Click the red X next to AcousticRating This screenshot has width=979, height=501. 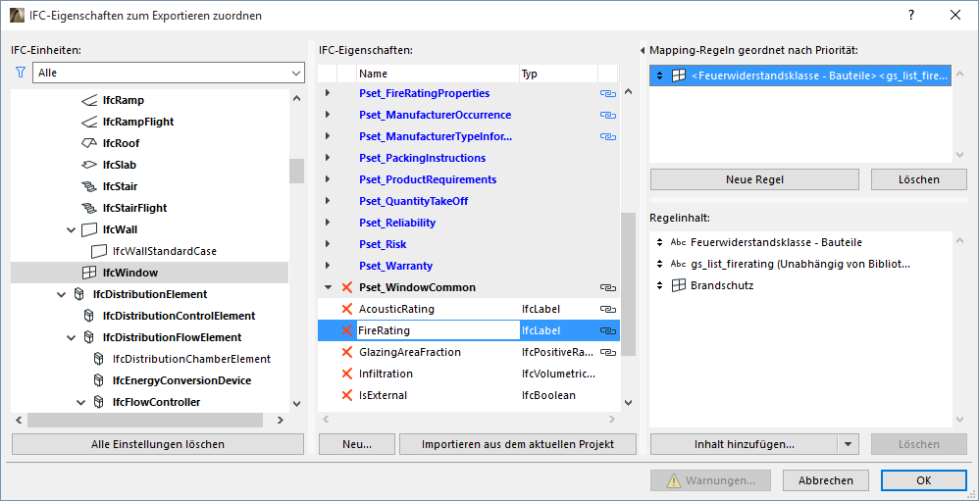tap(346, 309)
